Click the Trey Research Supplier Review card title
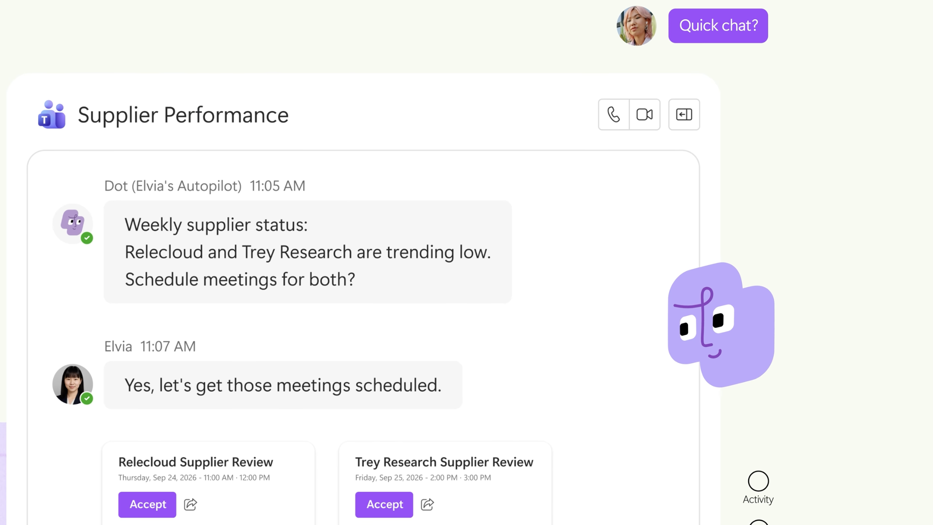This screenshot has height=525, width=933. 444,462
